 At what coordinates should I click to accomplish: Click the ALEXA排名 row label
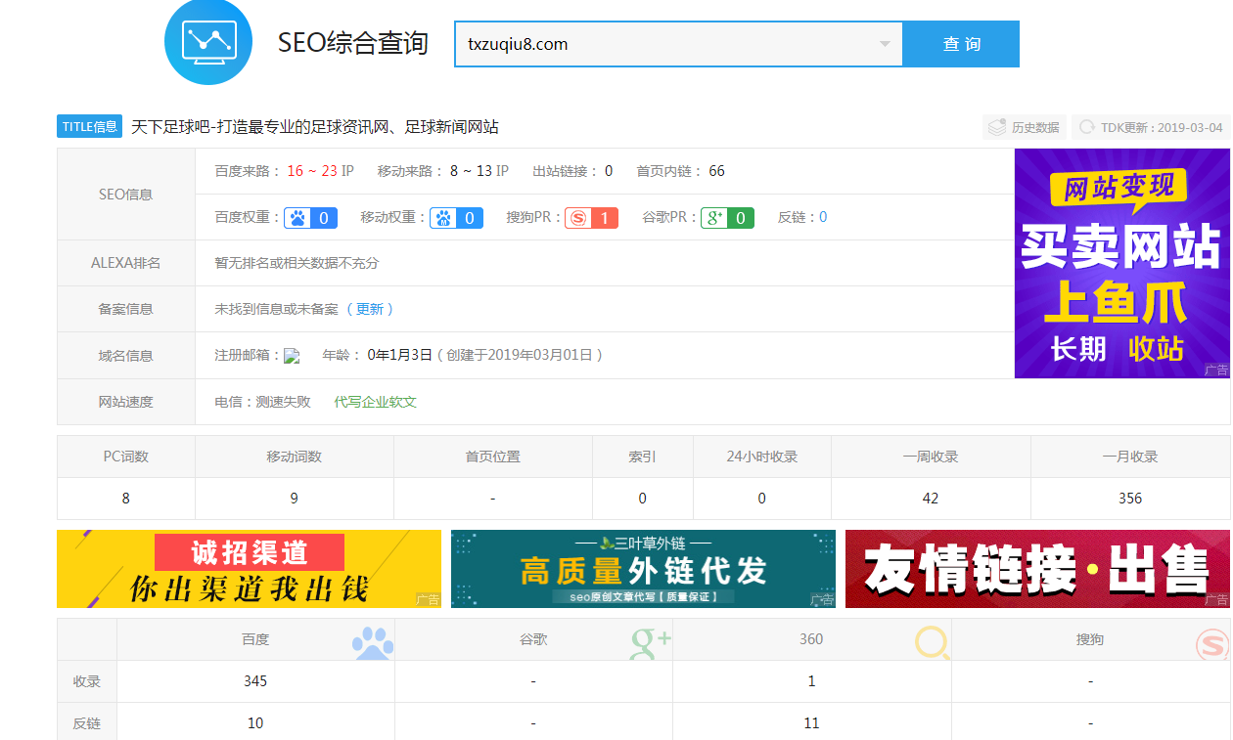(126, 263)
